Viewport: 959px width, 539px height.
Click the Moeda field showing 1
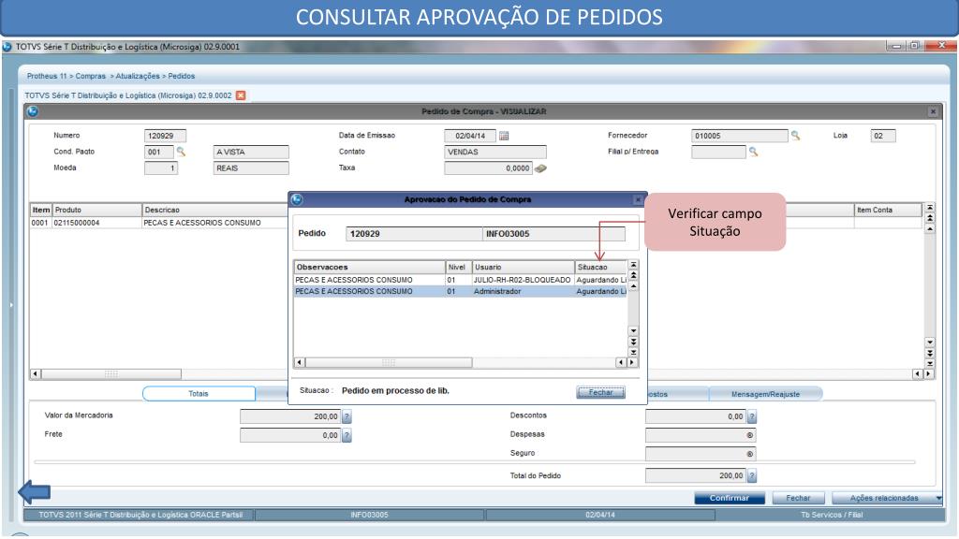161,168
